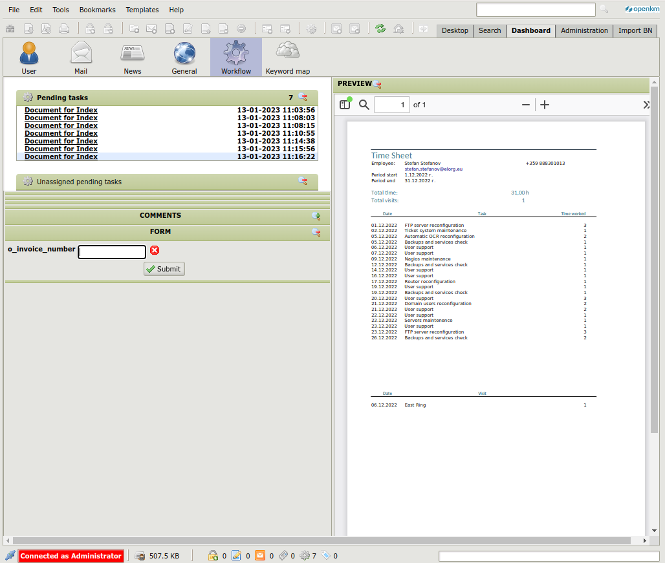Open the News dashboard
Screen dimensions: 665x563
tap(132, 57)
